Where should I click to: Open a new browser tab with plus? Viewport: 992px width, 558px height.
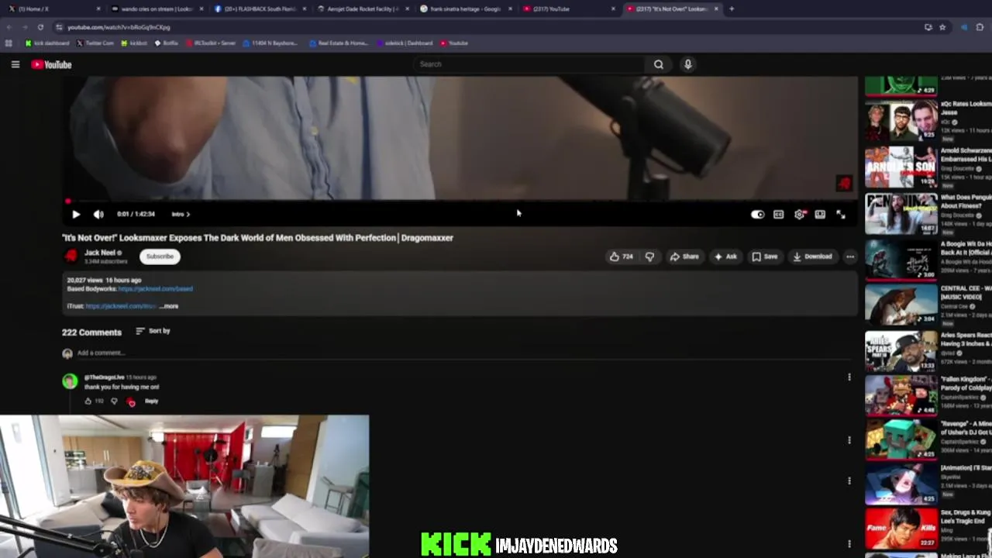pyautogui.click(x=732, y=9)
